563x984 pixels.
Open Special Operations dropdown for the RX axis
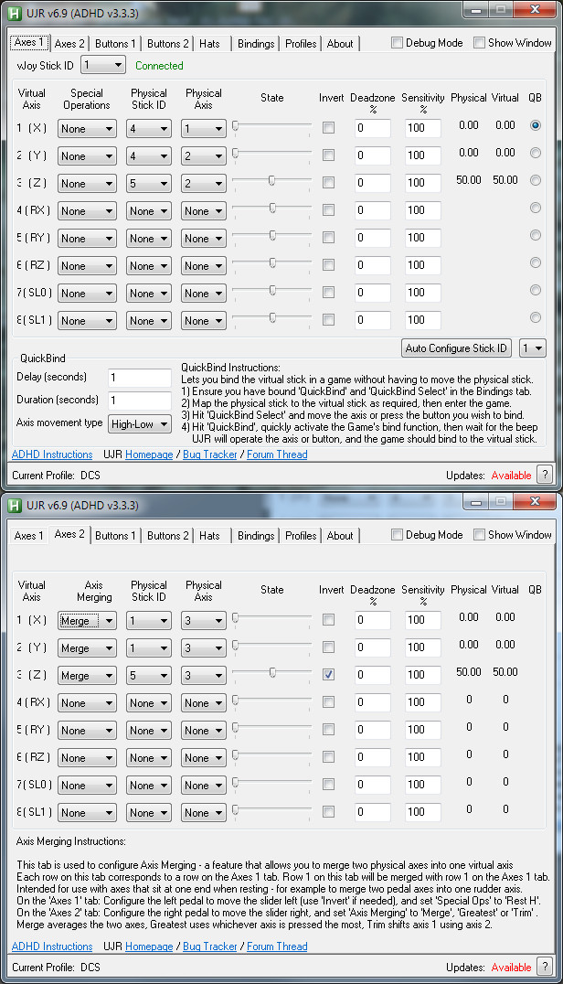87,211
